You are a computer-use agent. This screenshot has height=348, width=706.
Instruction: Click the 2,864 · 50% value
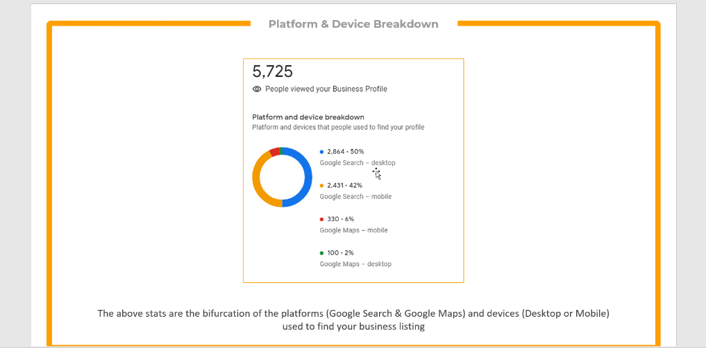(x=345, y=151)
